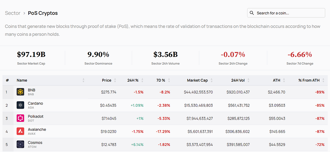Click the # rank column header

click(7, 80)
